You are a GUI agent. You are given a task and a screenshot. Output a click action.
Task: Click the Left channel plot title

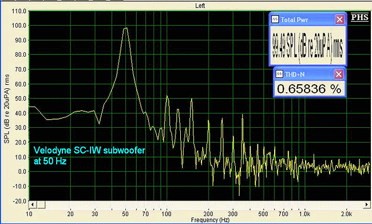pos(200,6)
